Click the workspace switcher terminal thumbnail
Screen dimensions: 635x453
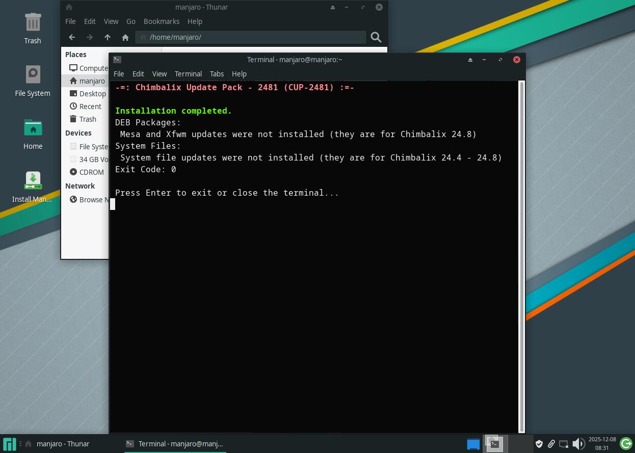[x=494, y=444]
